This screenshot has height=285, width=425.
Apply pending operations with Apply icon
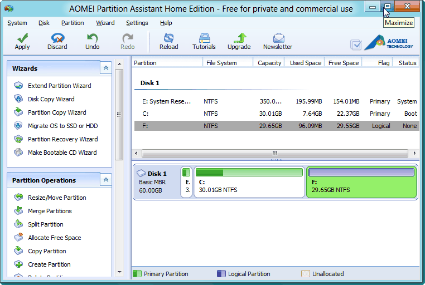(22, 42)
